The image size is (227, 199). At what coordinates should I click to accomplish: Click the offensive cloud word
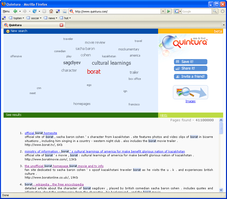(16, 56)
